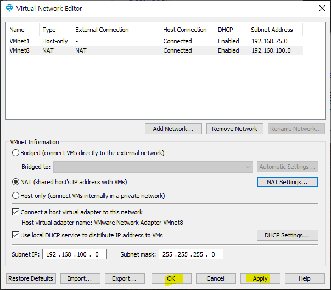Click the Cancel button
Viewport: 331px width, 290px height.
216,278
